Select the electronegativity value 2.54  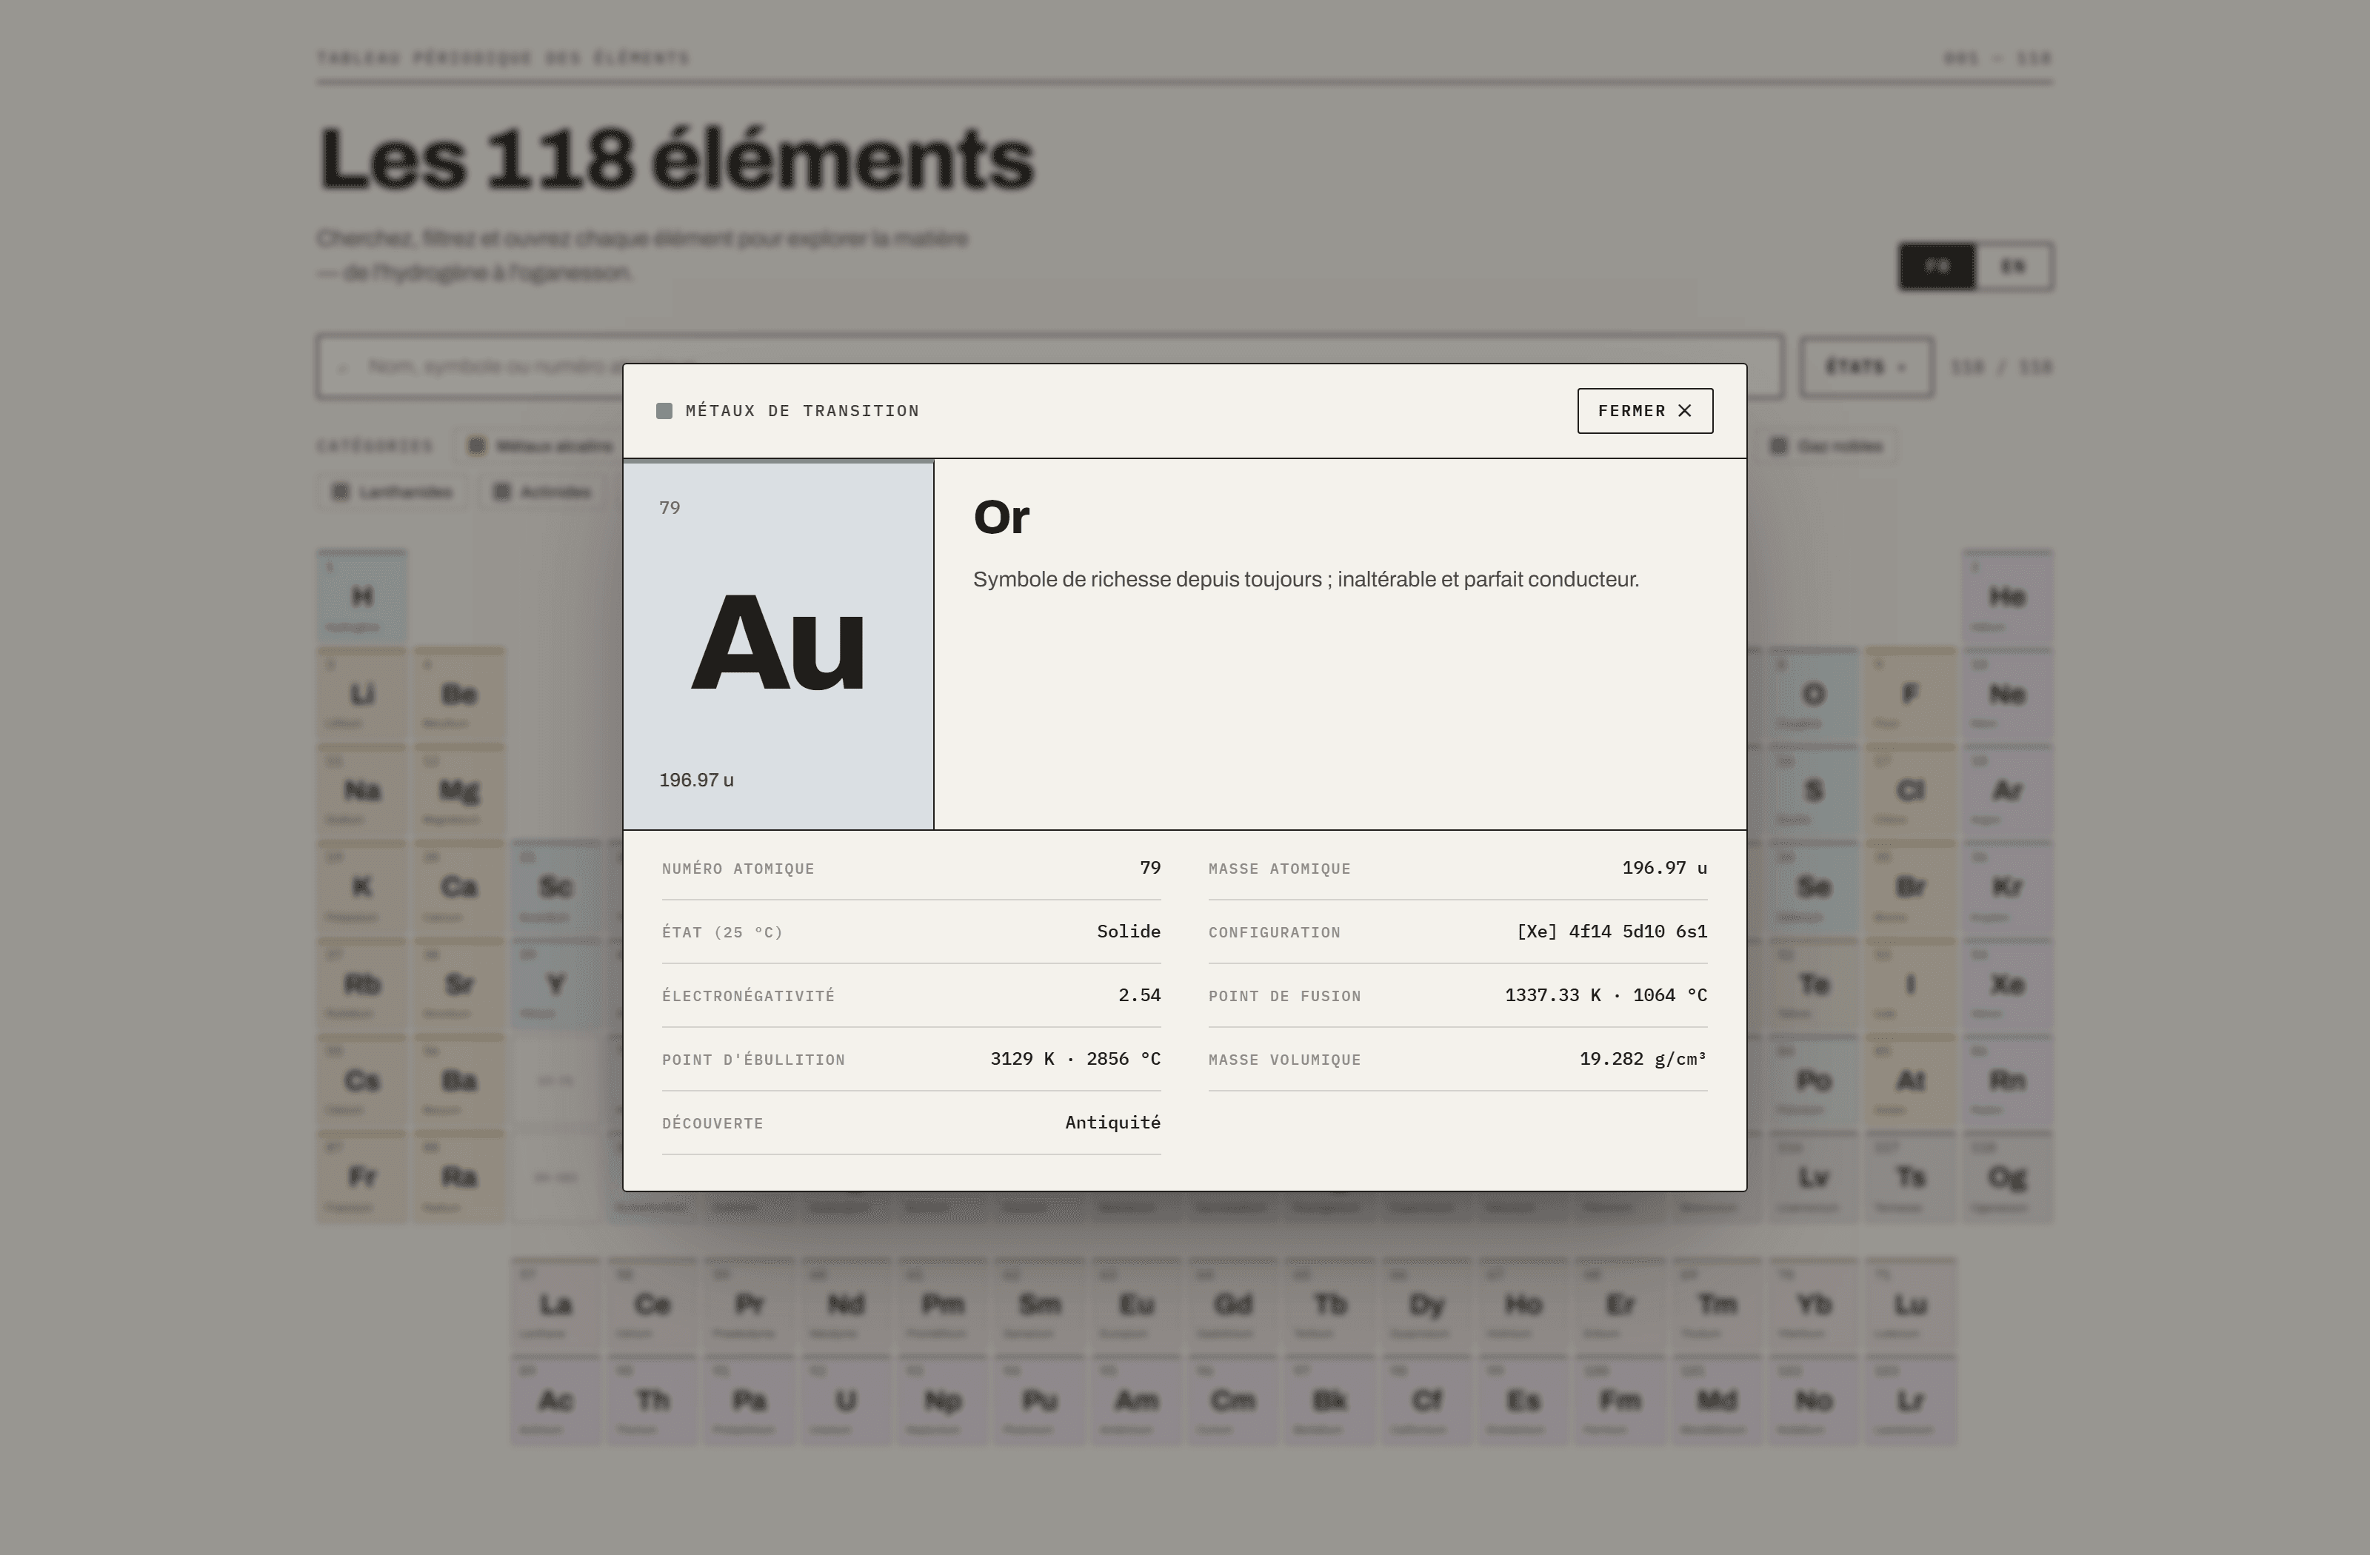point(1139,995)
